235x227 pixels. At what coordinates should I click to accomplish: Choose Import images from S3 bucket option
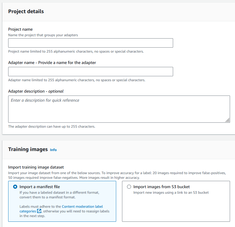coord(129,187)
